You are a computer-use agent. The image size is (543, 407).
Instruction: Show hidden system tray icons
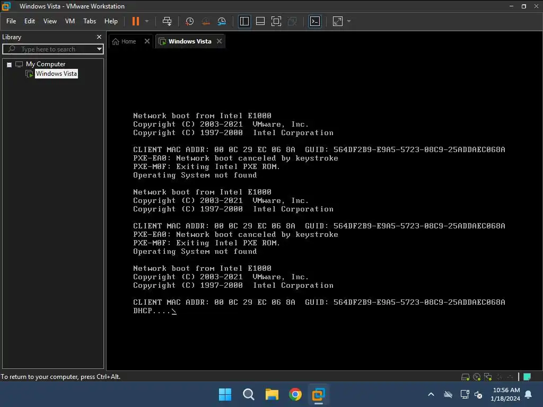(x=431, y=394)
